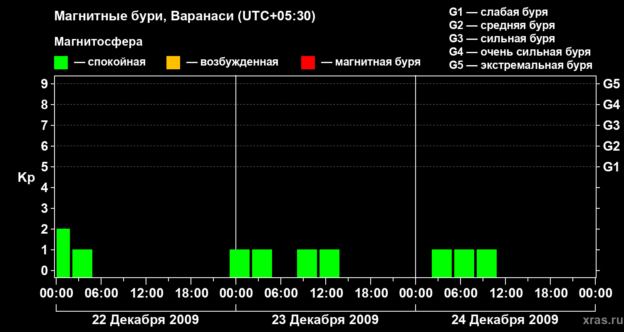The image size is (624, 332).
Task: Click the bar near 03:00 on 23 December
Action: point(262,263)
